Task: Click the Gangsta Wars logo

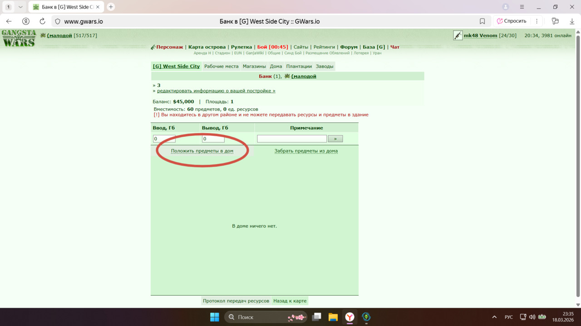Action: click(19, 38)
